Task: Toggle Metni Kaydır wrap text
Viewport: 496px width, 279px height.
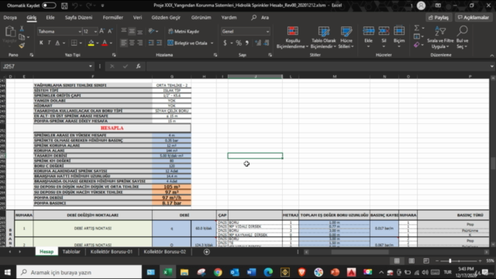Action: (x=184, y=31)
